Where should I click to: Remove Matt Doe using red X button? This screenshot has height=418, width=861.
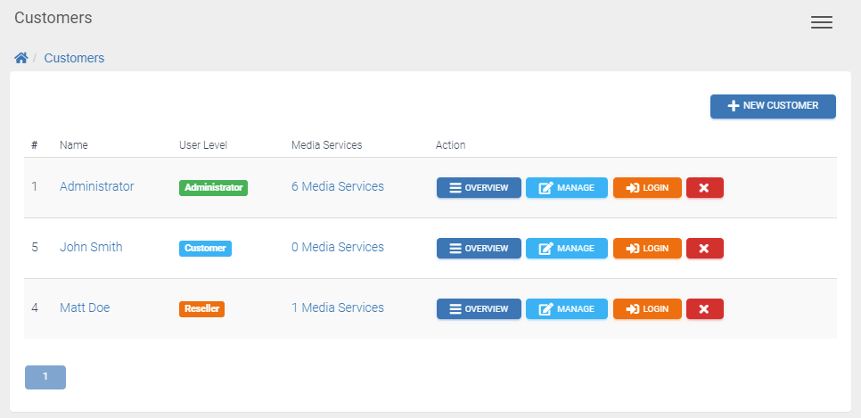704,308
